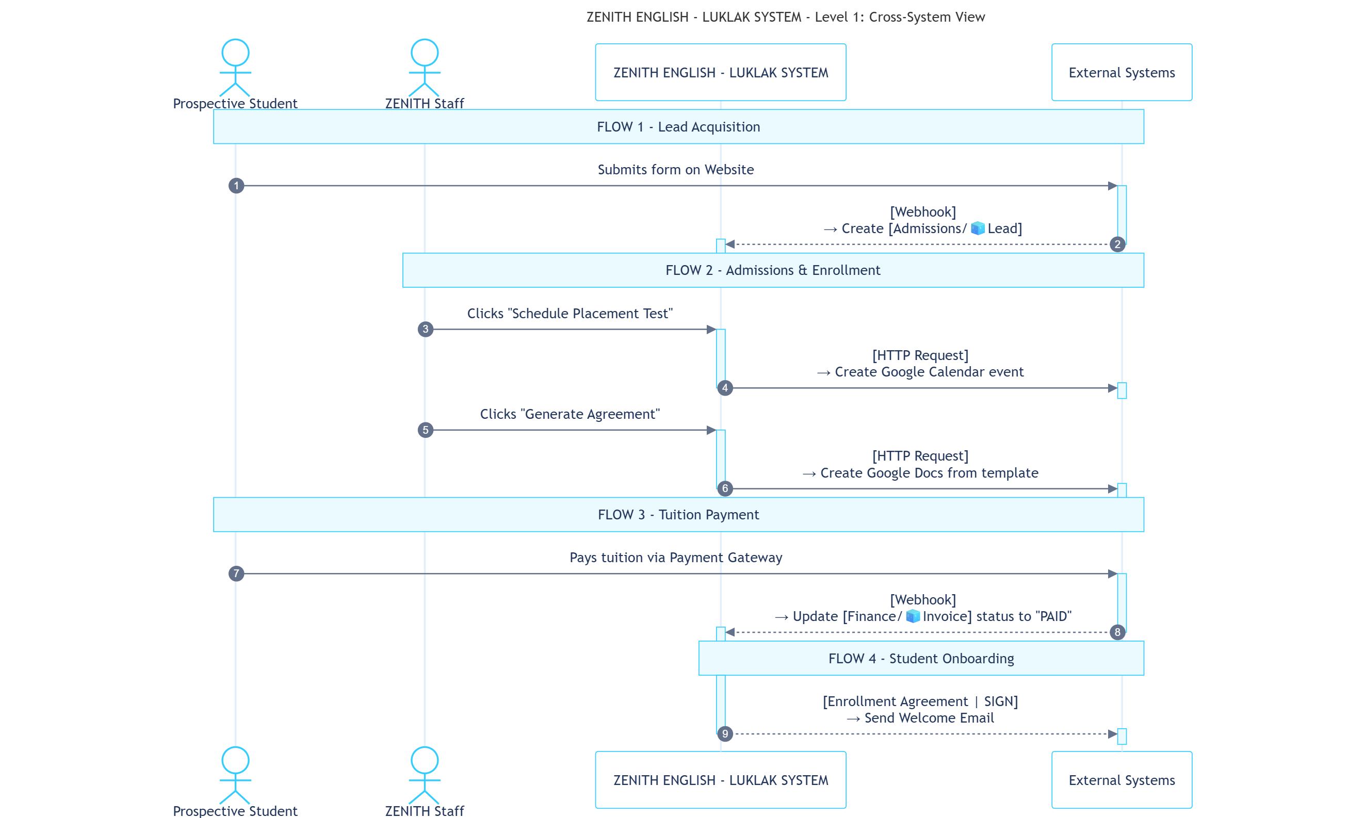The width and height of the screenshot is (1348, 818).
Task: Click the numbered circle 1 marker
Action: click(x=237, y=186)
